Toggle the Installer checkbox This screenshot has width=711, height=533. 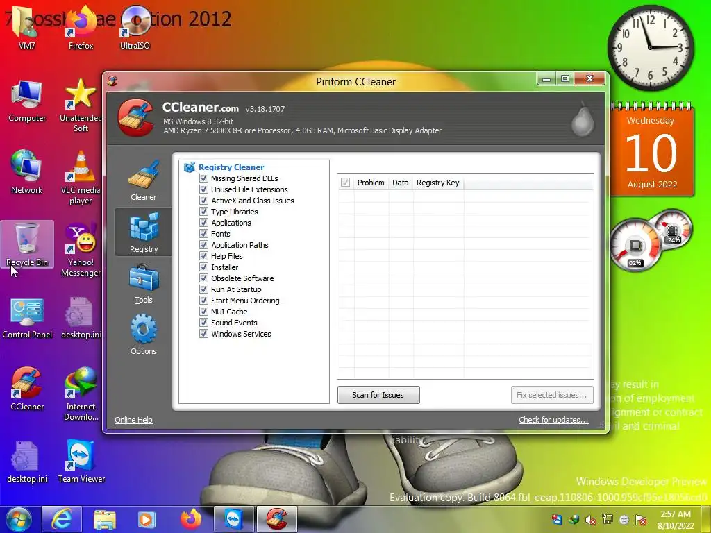click(x=203, y=267)
